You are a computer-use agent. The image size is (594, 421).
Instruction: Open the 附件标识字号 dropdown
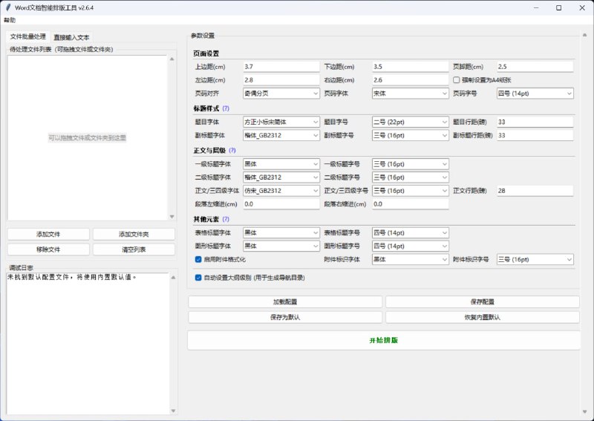click(535, 259)
